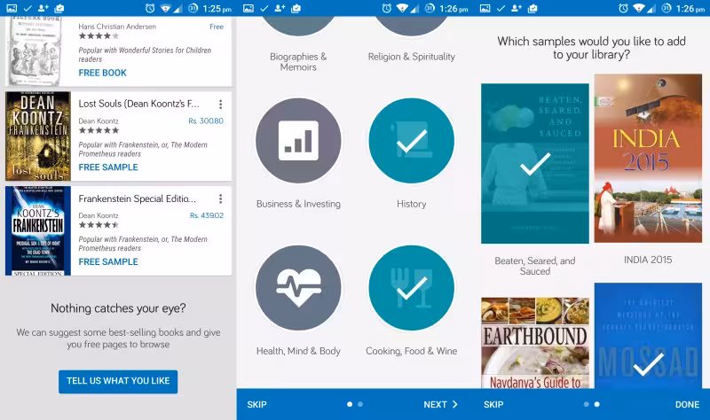
Task: Click 'History' category label
Action: coord(411,204)
